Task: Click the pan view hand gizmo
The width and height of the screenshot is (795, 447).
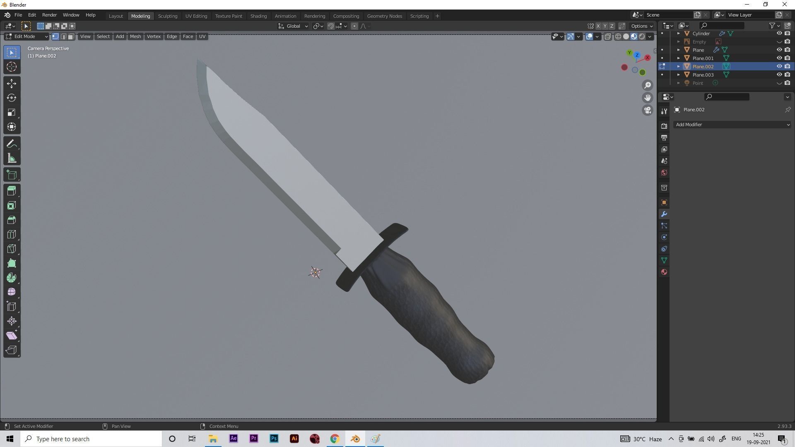Action: point(648,98)
